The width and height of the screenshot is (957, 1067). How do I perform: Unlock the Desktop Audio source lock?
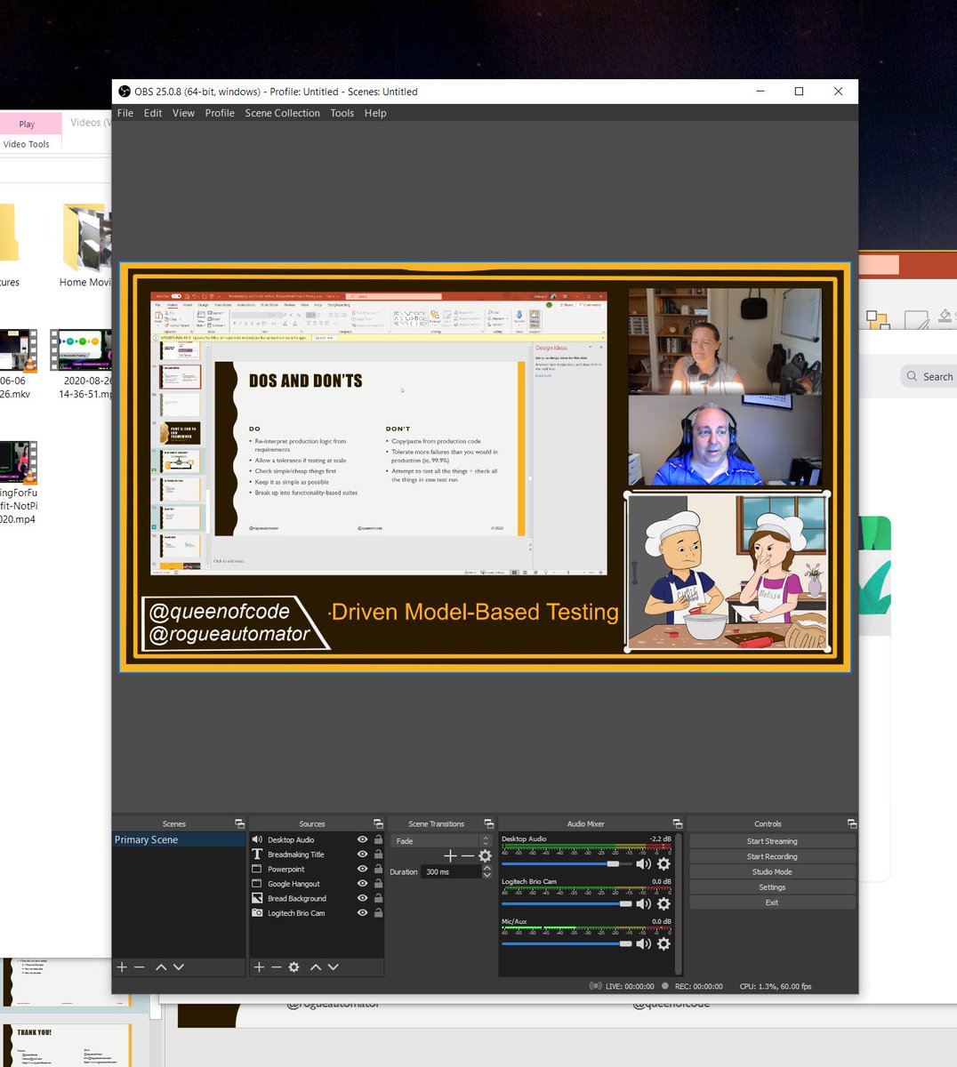tap(378, 839)
